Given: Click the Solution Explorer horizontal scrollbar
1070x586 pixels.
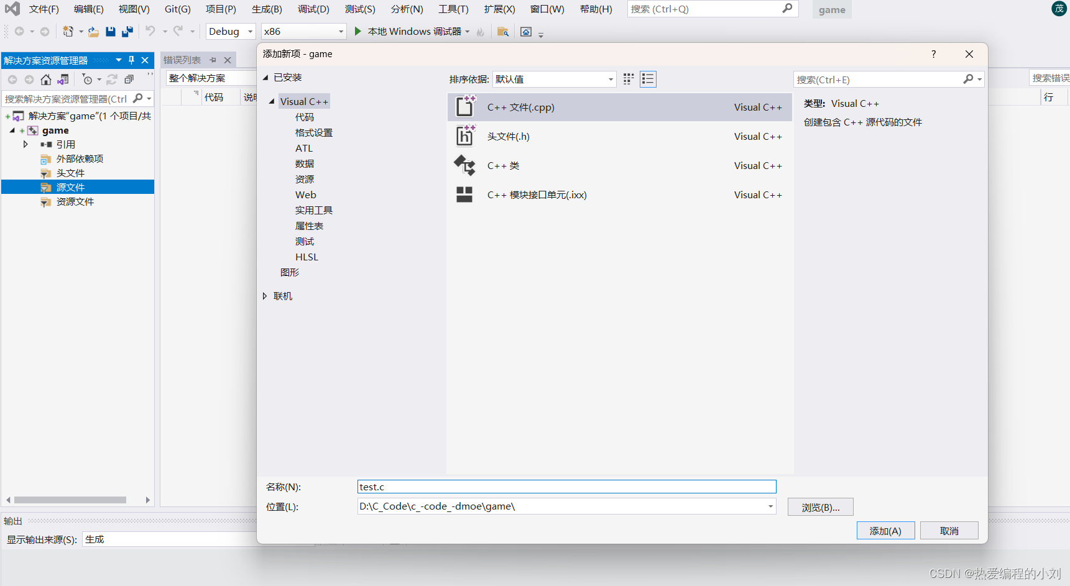Looking at the screenshot, I should point(70,500).
